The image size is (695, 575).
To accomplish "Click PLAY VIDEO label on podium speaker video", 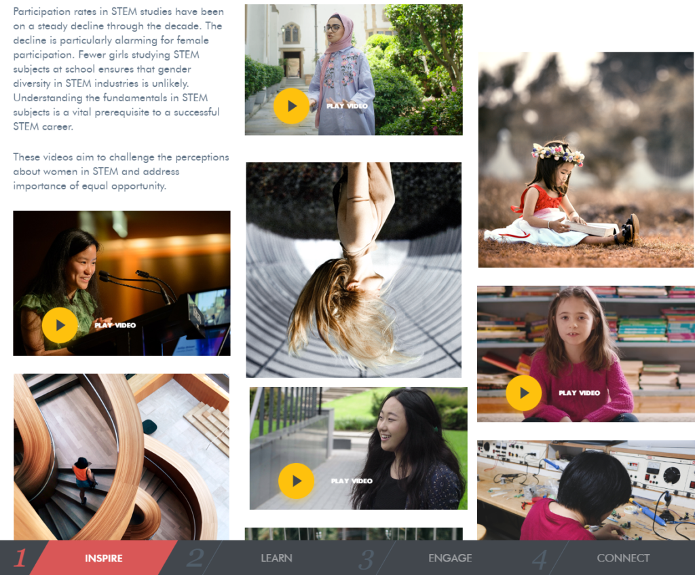I will click(x=115, y=325).
